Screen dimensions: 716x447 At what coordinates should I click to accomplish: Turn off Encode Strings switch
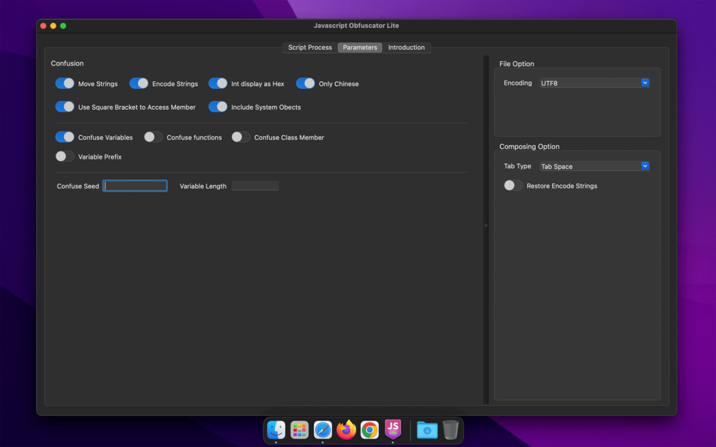click(139, 83)
